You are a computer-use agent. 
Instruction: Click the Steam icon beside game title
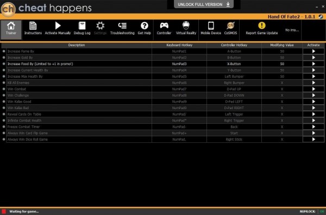click(x=321, y=17)
